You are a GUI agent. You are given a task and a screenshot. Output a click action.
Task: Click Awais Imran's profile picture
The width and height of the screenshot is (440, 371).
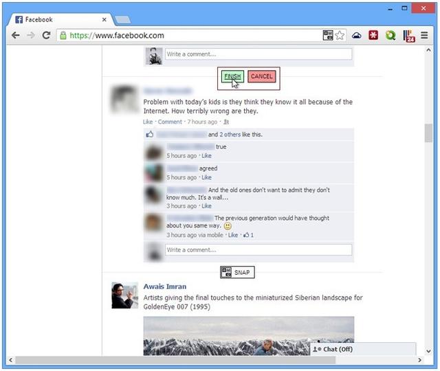click(124, 295)
